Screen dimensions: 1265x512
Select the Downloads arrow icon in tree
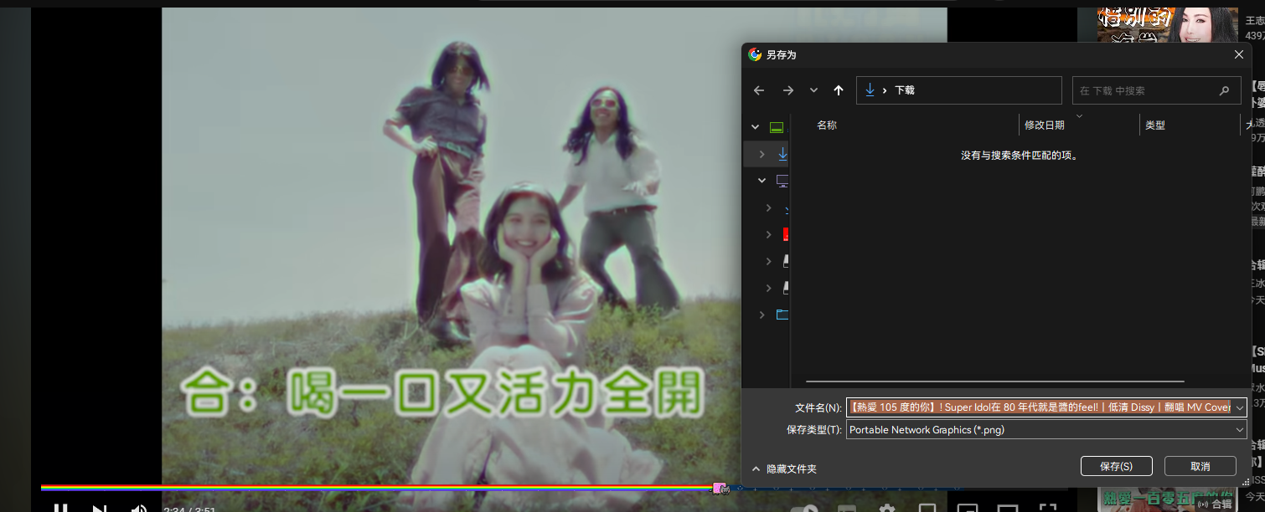tap(782, 154)
